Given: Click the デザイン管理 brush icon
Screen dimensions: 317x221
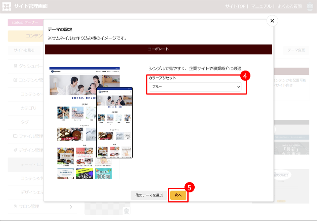Looking at the screenshot, I should click(15, 150).
